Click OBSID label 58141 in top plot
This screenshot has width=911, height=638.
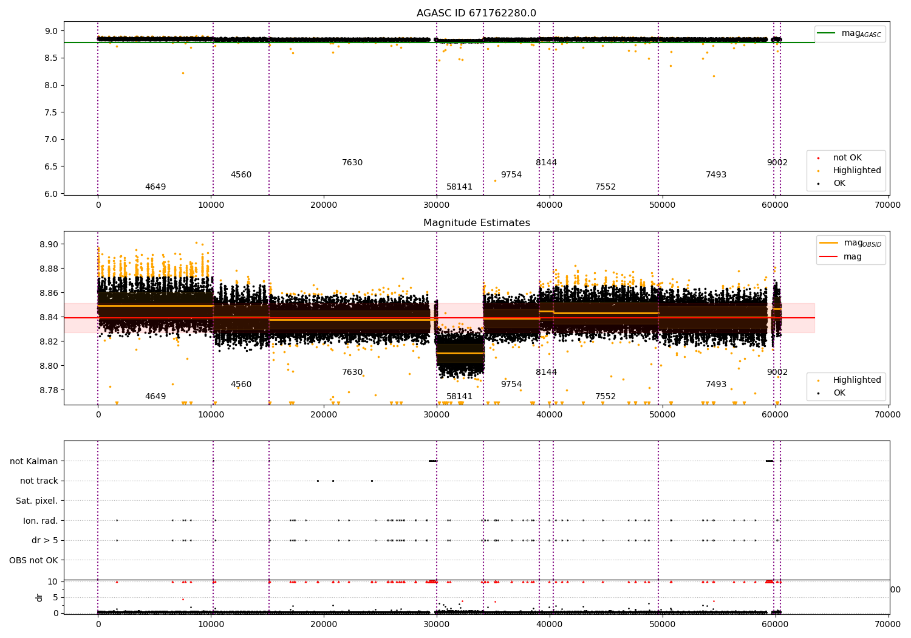tap(460, 187)
